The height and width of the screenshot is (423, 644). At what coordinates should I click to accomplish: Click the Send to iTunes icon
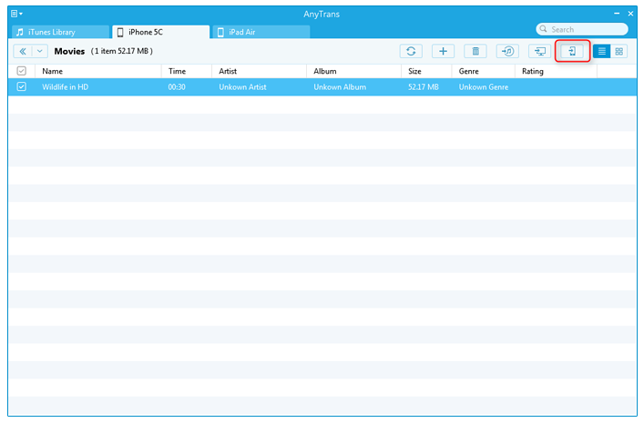[x=507, y=51]
